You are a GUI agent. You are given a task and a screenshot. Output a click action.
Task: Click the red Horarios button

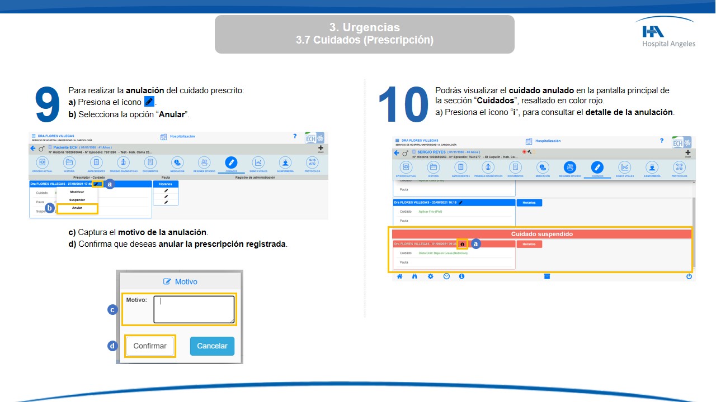coord(529,244)
